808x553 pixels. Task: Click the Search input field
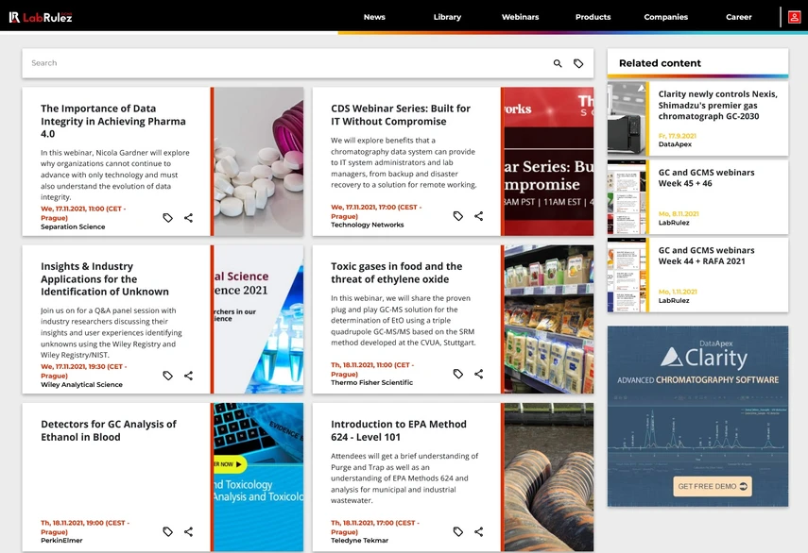pos(286,63)
